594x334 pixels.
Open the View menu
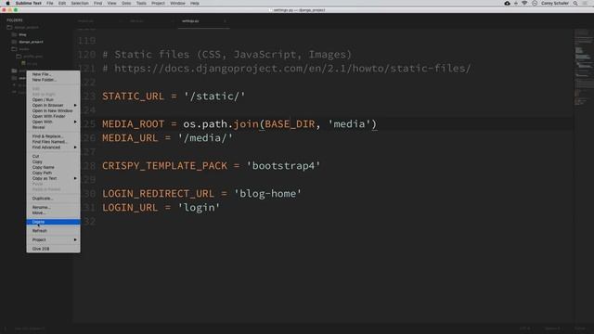[x=111, y=3]
